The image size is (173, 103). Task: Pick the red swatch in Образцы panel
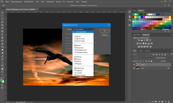pos(133,17)
